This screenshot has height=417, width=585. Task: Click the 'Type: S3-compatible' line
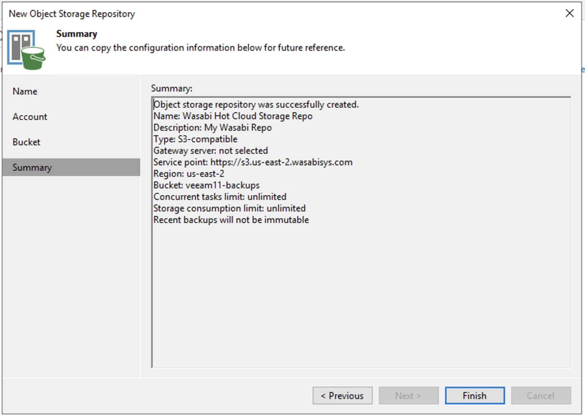195,139
